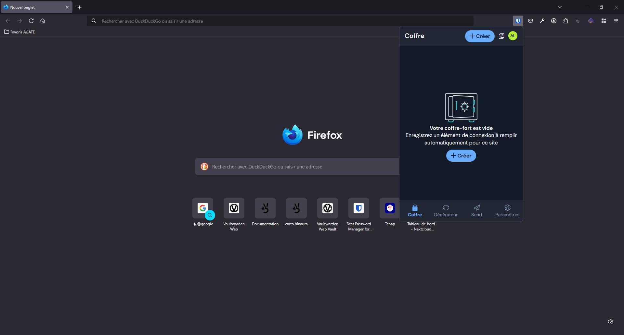624x335 pixels.
Task: Open the Bitwarden shield icon in toolbar
Action: point(518,21)
